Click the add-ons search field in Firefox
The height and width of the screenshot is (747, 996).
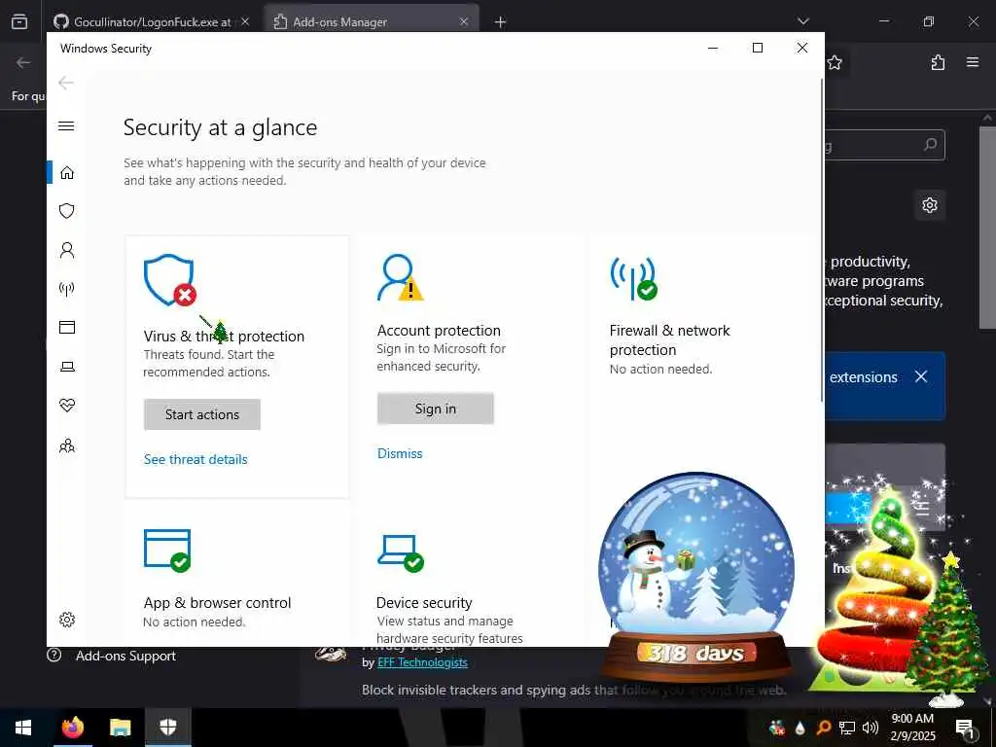885,146
